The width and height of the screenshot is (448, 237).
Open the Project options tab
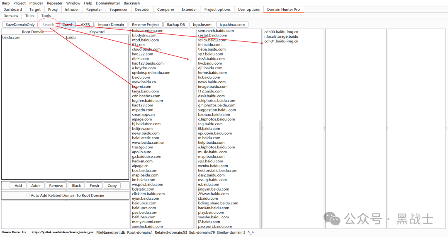pos(217,10)
